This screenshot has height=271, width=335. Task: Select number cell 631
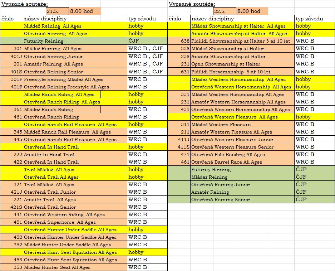[x=179, y=72]
